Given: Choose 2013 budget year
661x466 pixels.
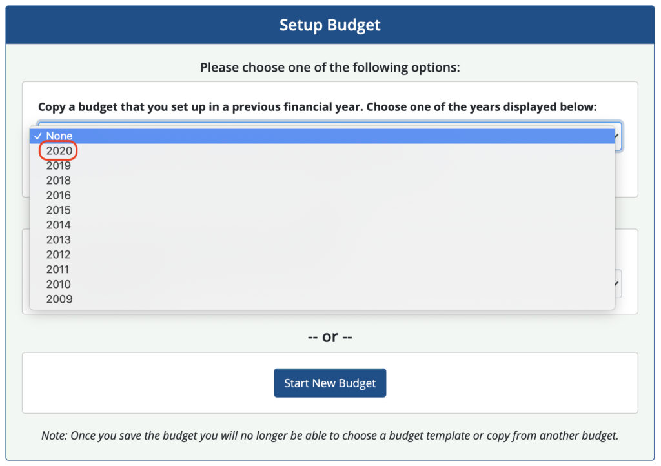Looking at the screenshot, I should point(322,239).
